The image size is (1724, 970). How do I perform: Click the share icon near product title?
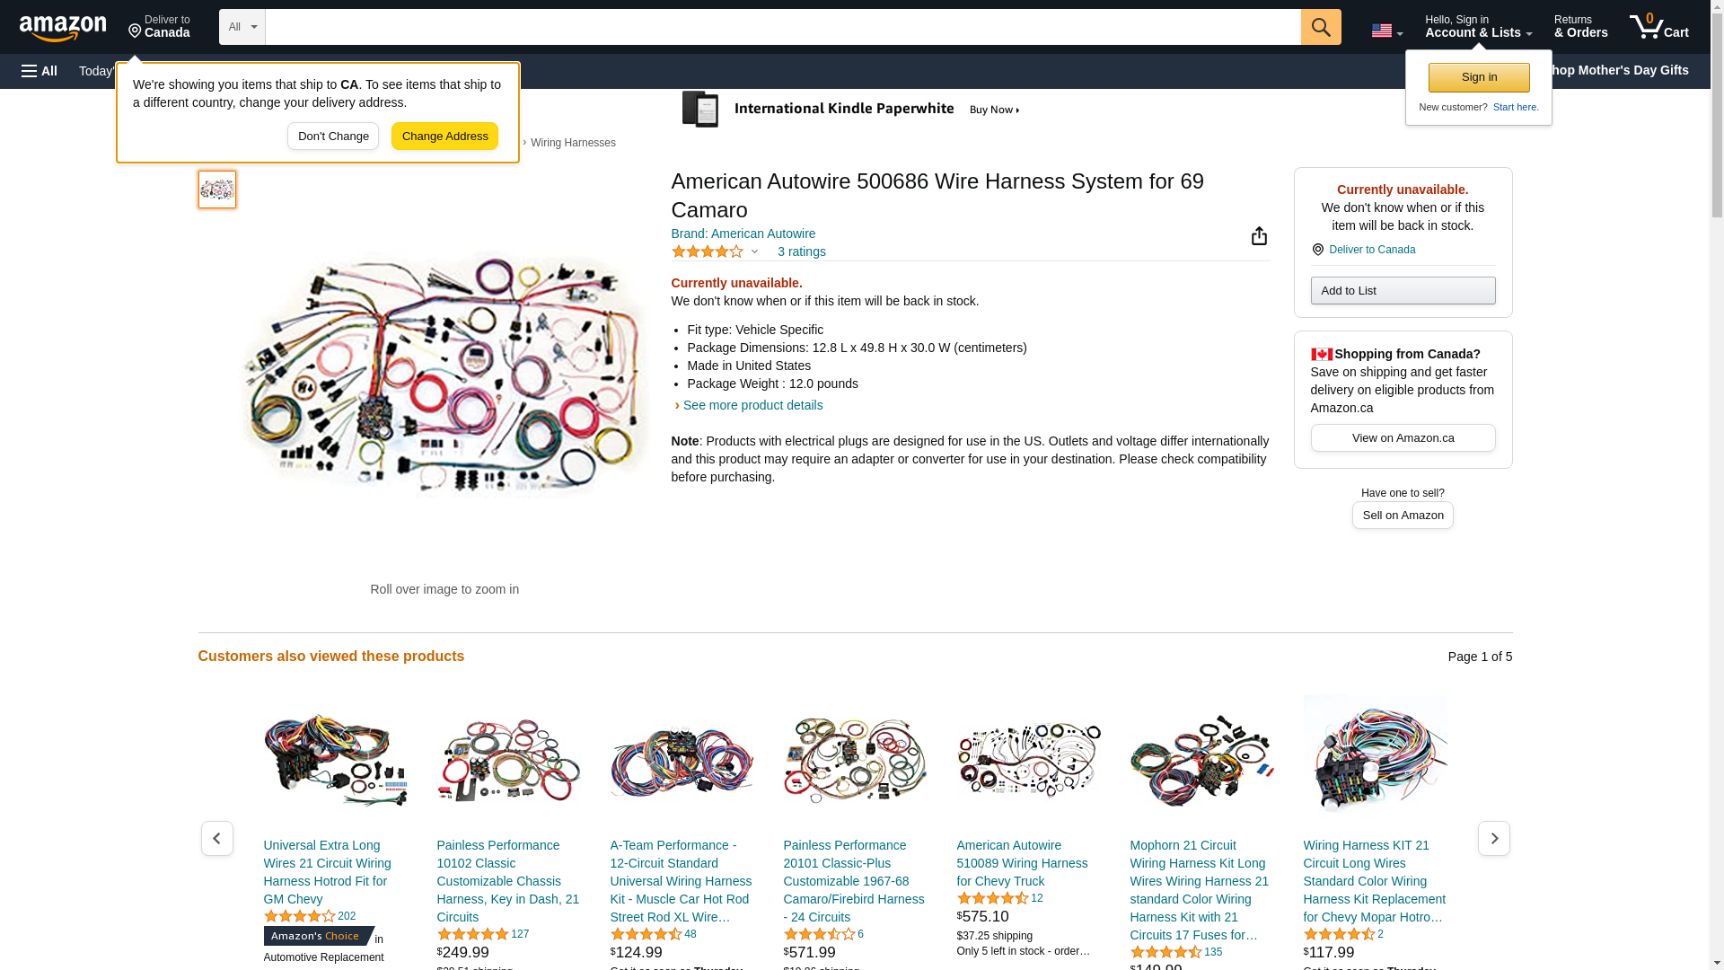click(x=1259, y=235)
